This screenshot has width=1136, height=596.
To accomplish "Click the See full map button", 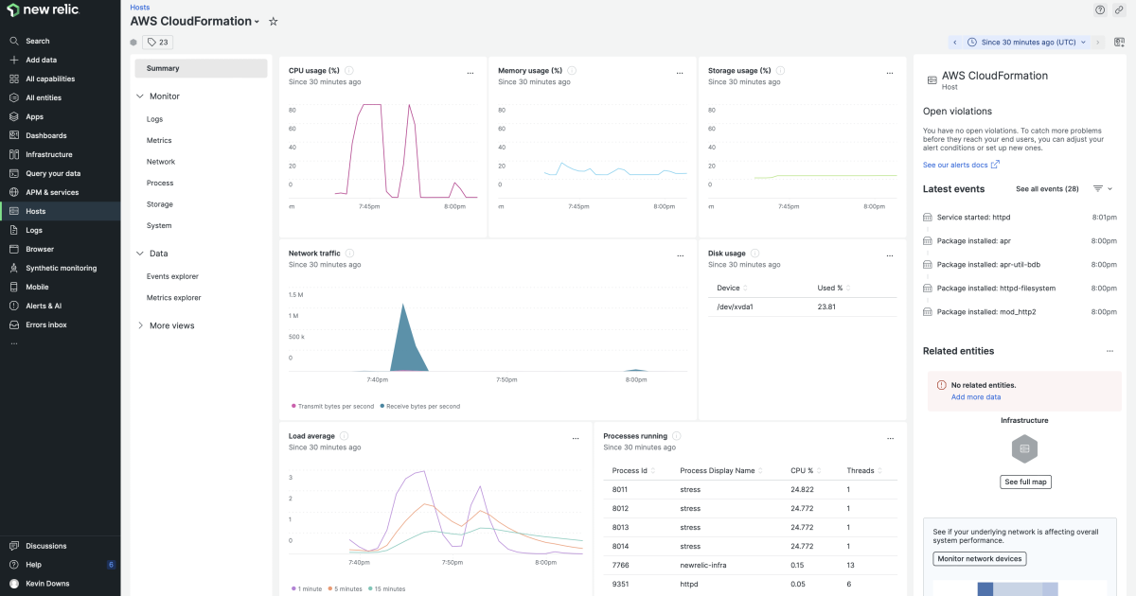I will 1025,482.
